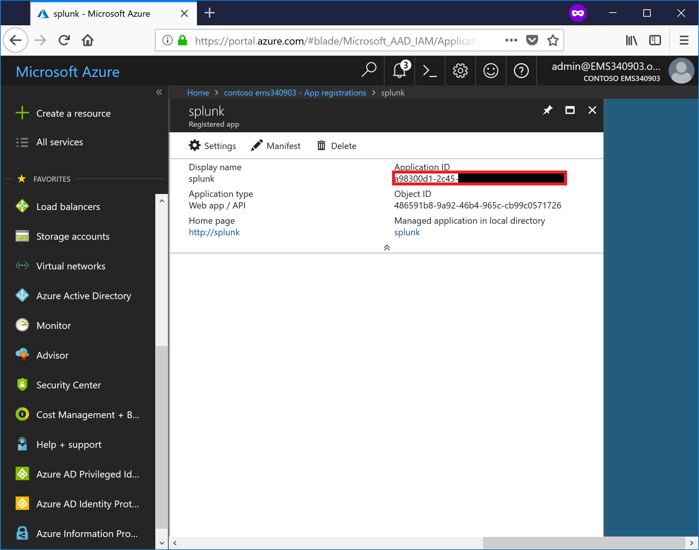Open Azure portal settings gear
The height and width of the screenshot is (550, 699).
coord(460,71)
